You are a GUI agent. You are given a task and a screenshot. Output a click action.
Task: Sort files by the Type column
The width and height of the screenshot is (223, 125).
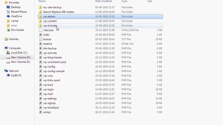[124, 1]
